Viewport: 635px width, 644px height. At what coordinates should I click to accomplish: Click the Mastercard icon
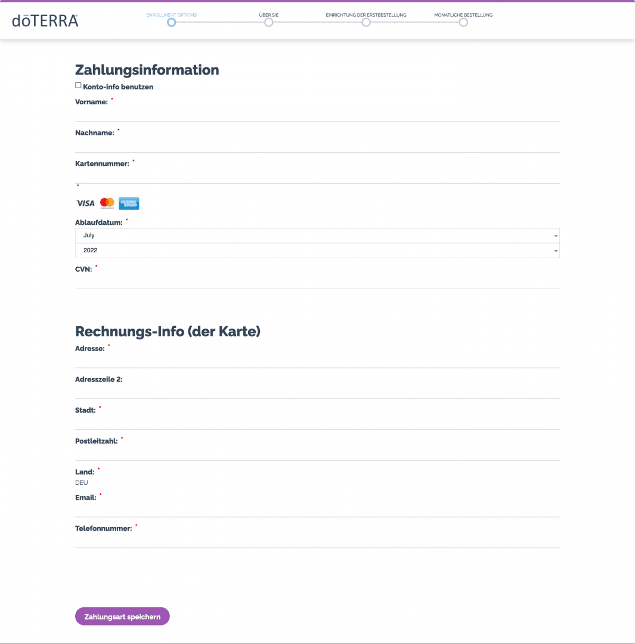coord(107,203)
